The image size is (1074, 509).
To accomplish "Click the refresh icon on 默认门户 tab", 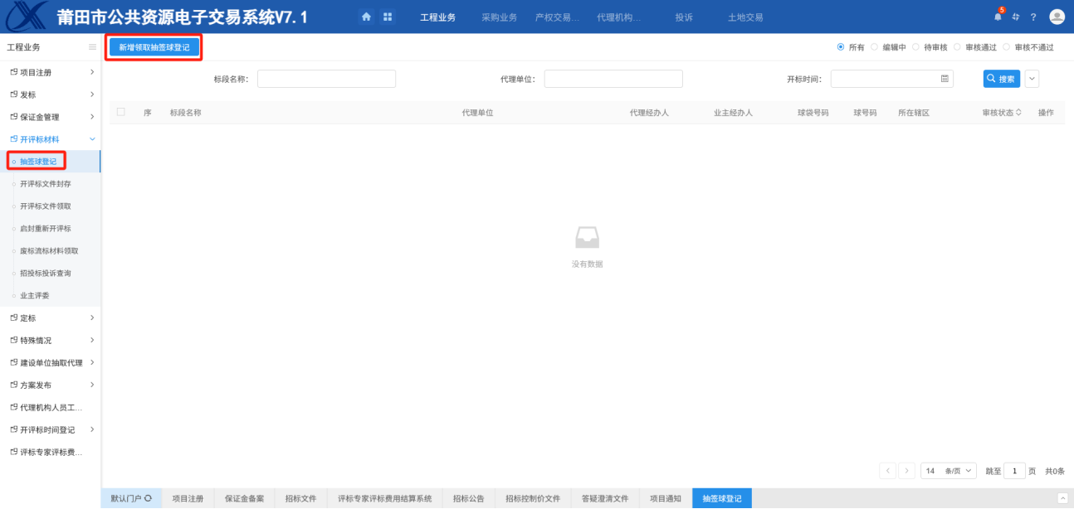I will pos(148,498).
